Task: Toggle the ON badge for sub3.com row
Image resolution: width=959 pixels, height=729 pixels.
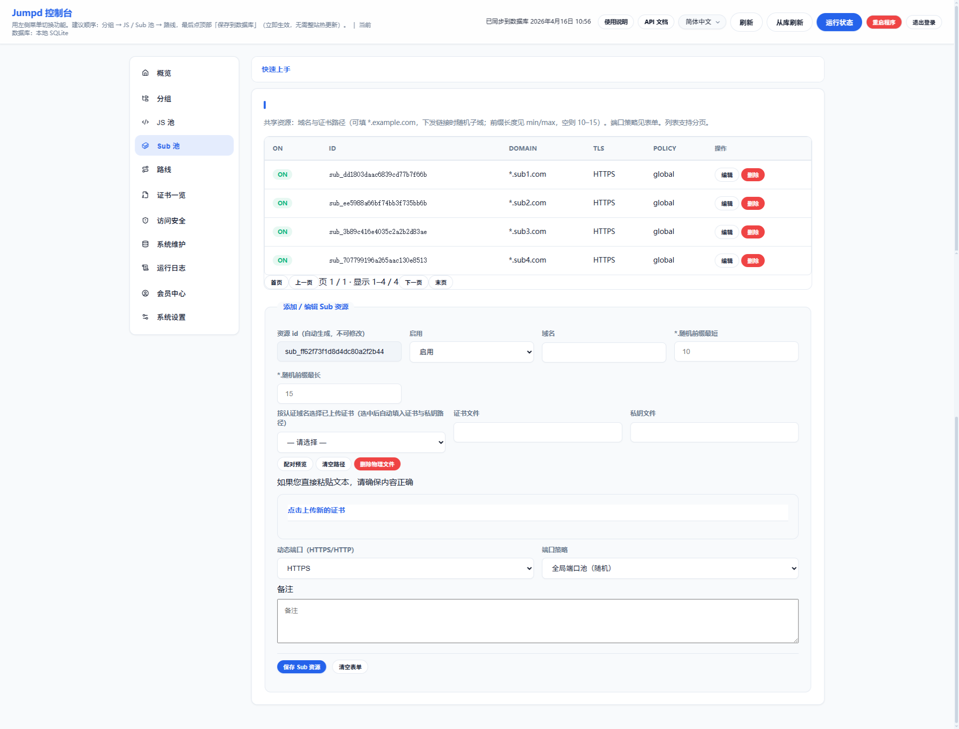Action: [x=283, y=232]
